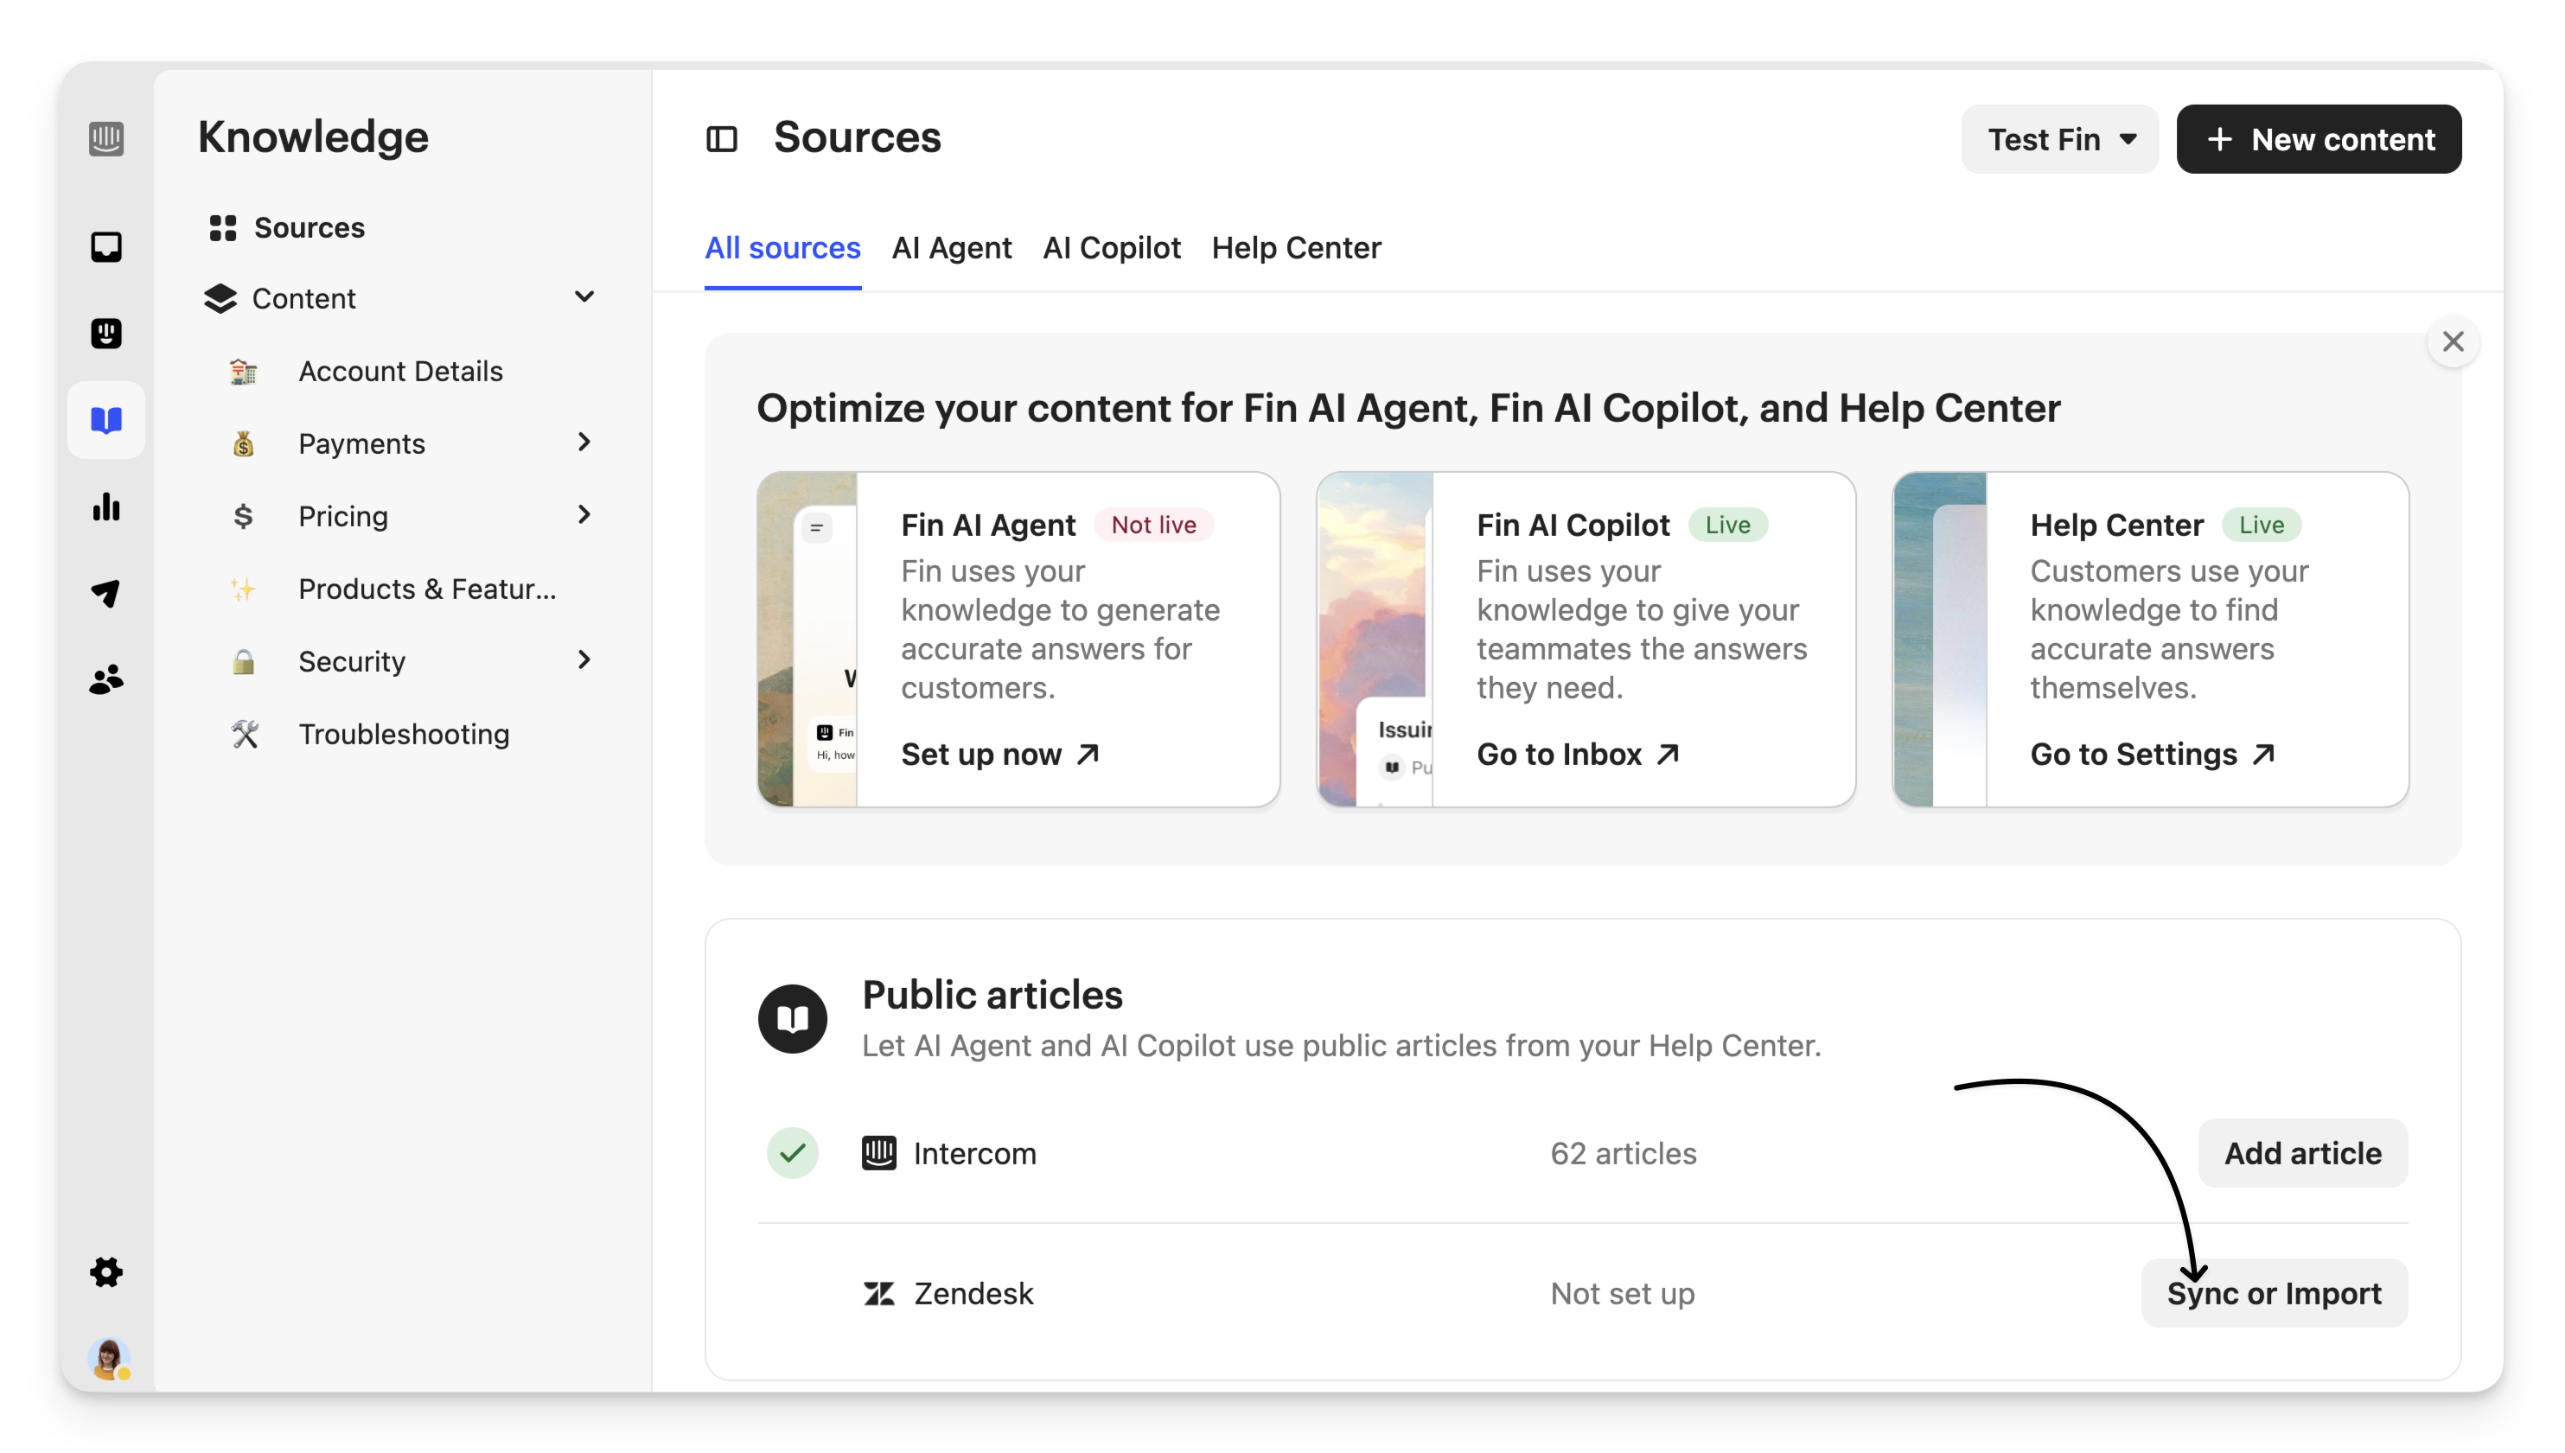2565x1453 pixels.
Task: Open the Fin AI icon in sidebar
Action: (105, 334)
